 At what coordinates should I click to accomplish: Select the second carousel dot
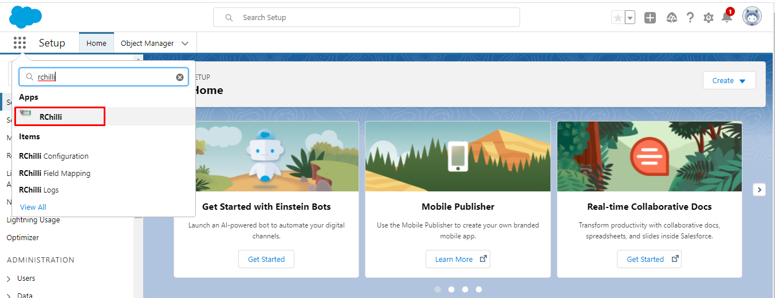click(x=451, y=289)
